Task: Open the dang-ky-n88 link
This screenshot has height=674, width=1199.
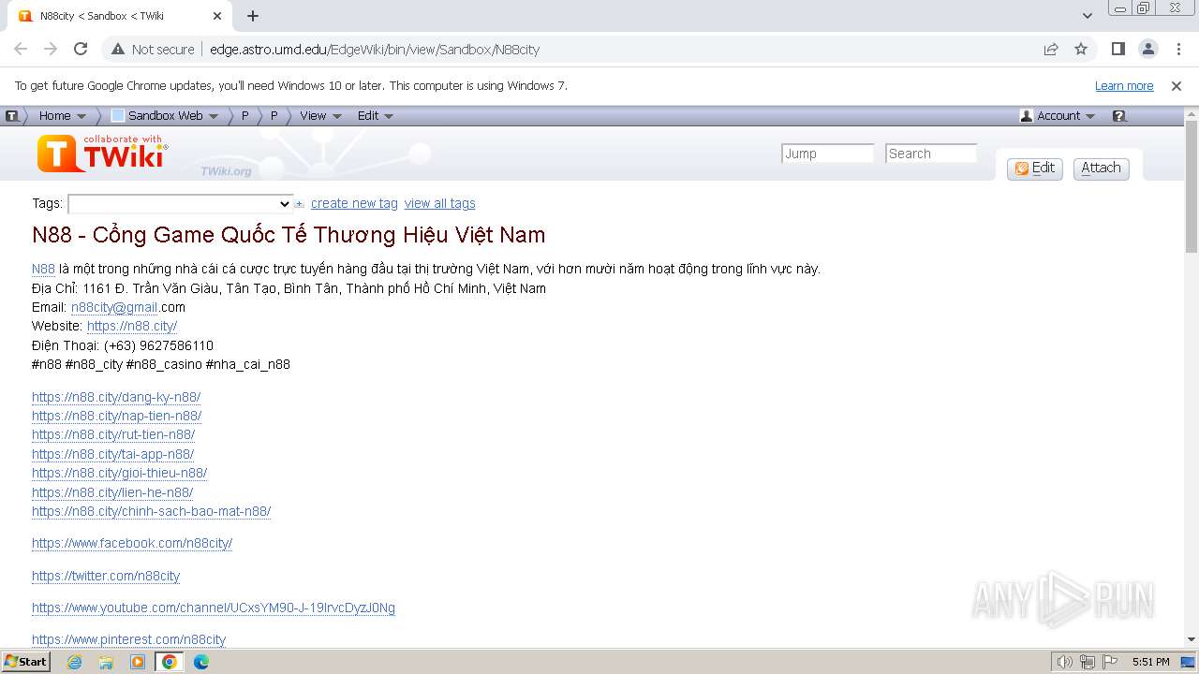Action: coord(116,397)
